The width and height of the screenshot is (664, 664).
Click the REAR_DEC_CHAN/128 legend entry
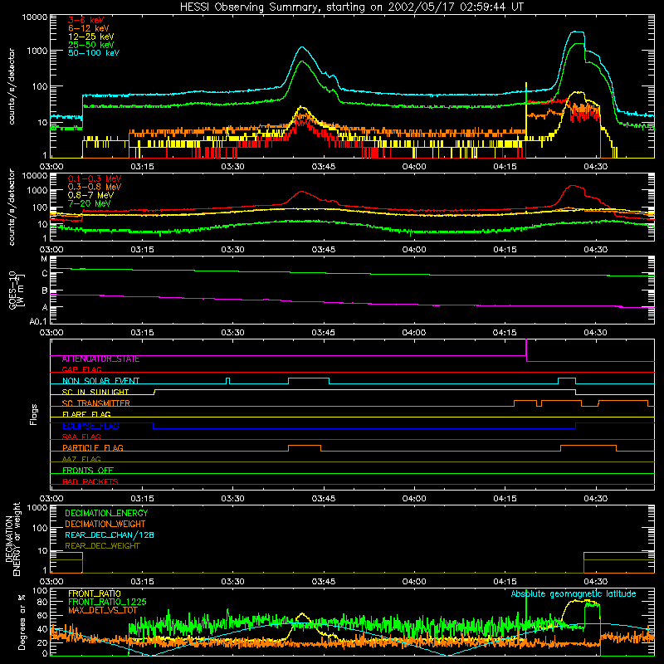pos(110,535)
